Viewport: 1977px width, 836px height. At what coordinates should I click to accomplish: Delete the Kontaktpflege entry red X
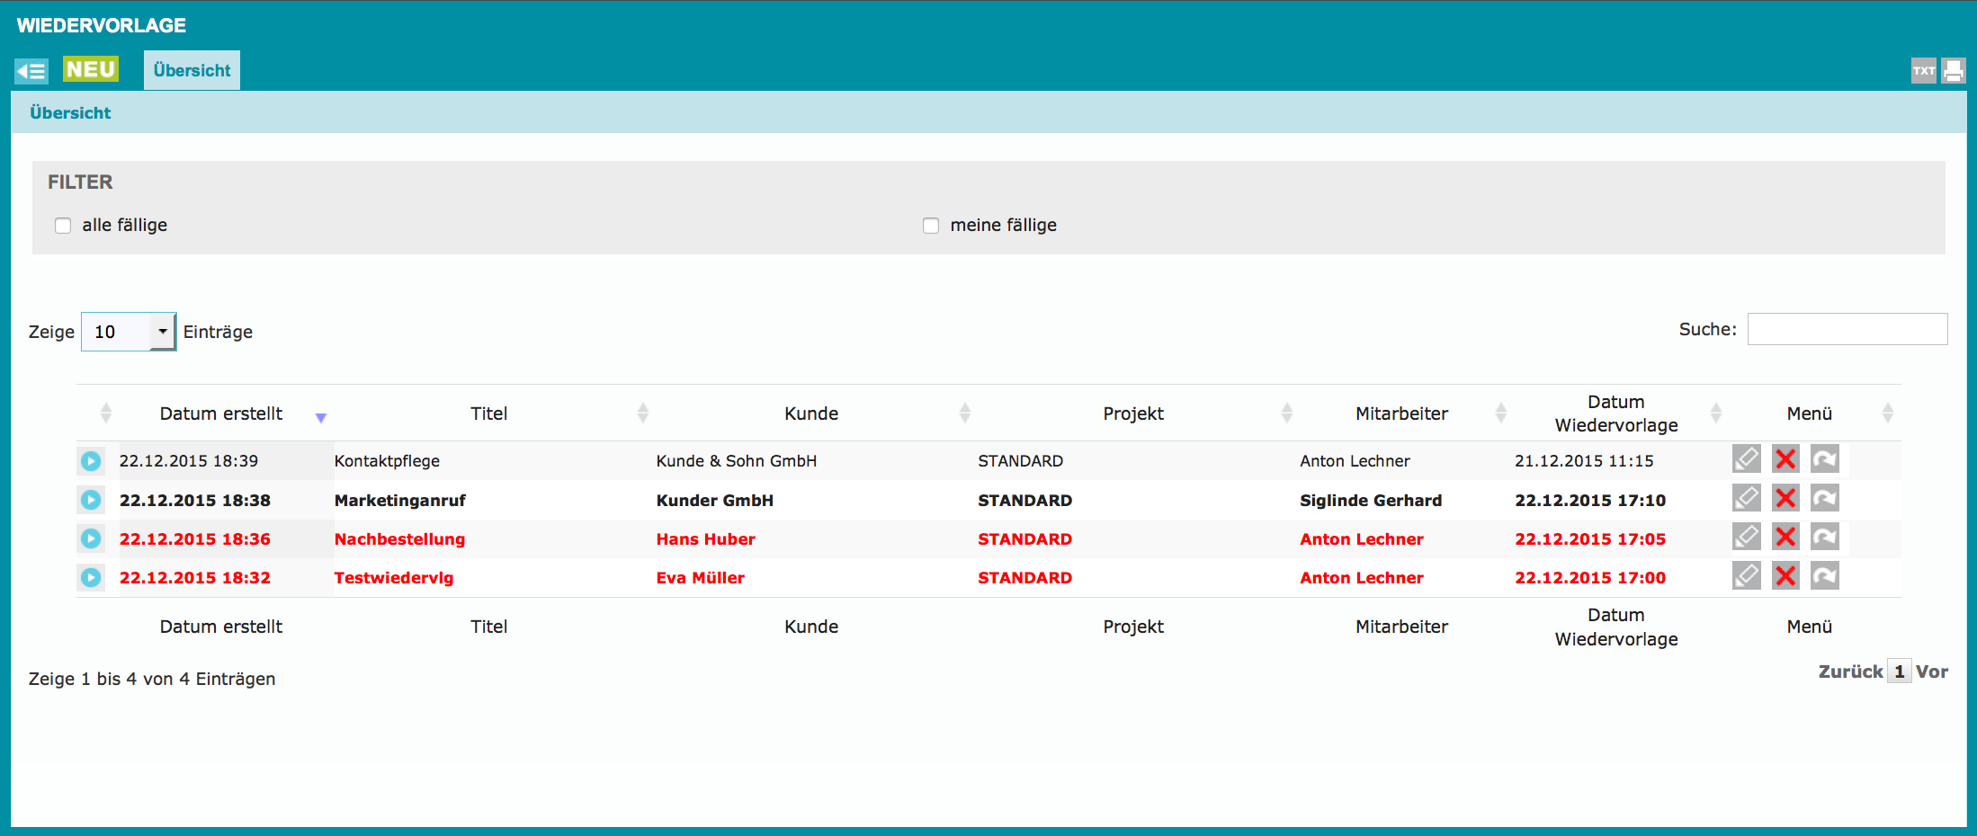(1785, 459)
